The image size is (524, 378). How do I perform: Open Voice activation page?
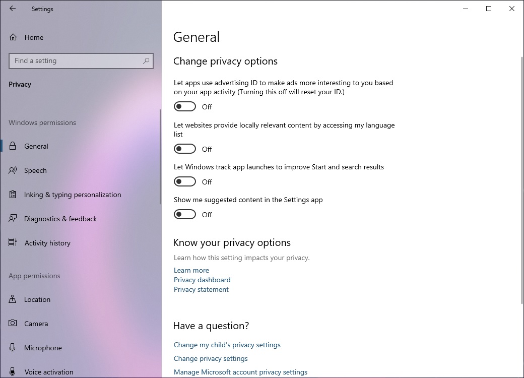tap(80, 371)
